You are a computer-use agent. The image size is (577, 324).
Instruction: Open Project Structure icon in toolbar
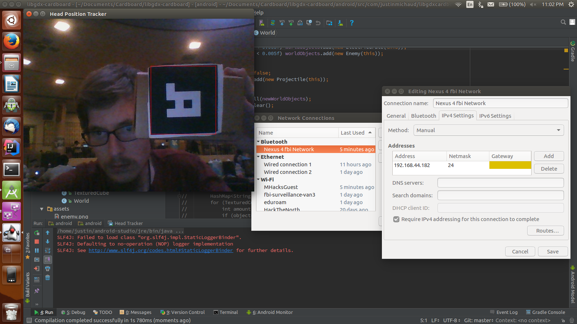pos(329,23)
